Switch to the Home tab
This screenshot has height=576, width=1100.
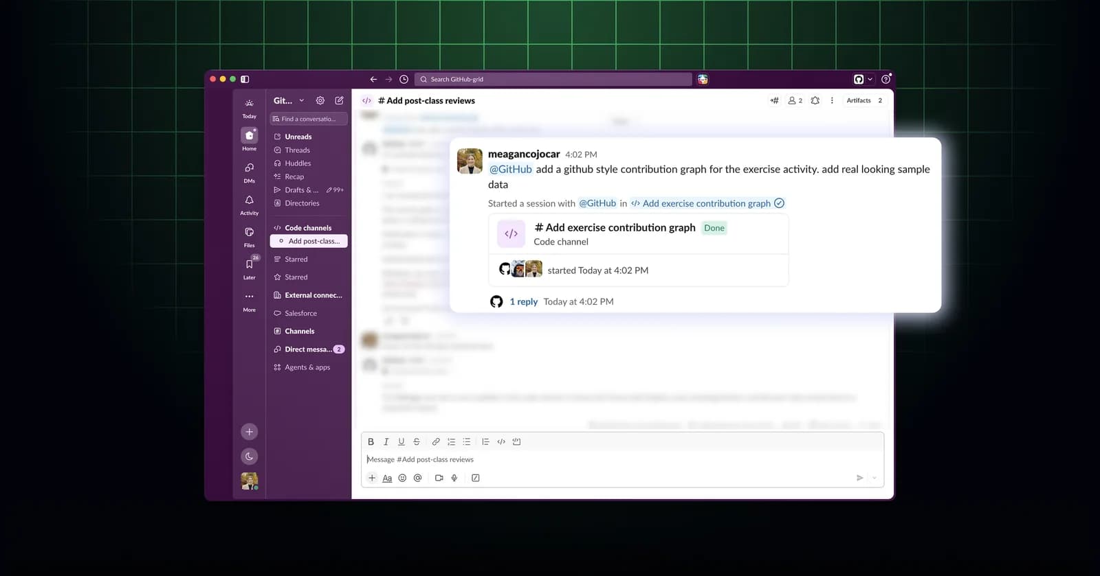249,139
